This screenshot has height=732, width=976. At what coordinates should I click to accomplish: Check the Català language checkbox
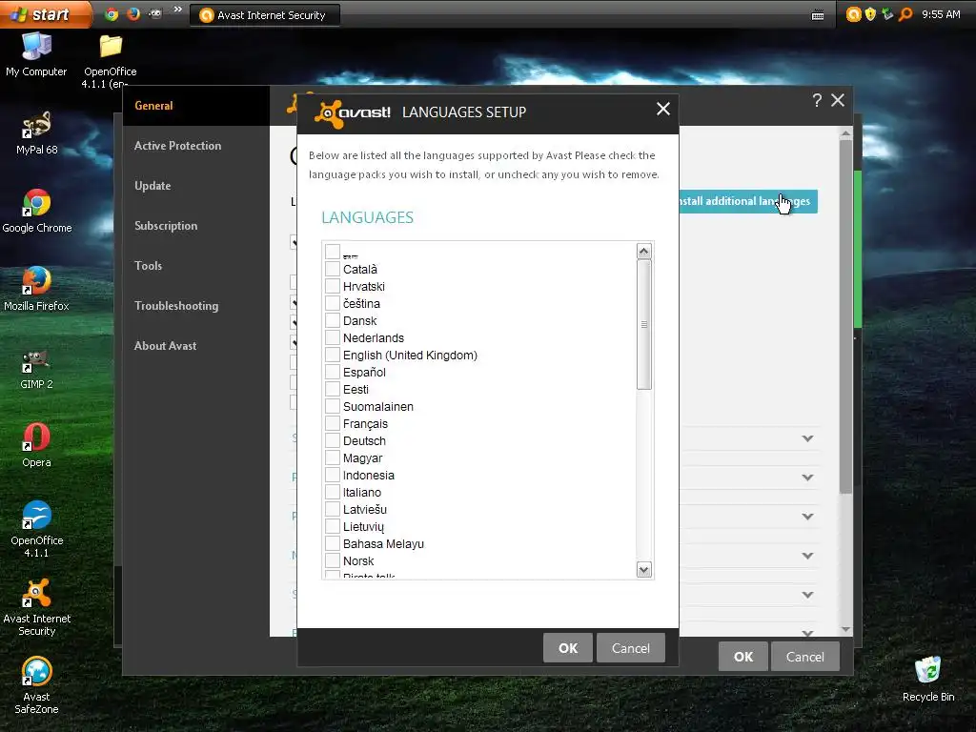point(333,269)
